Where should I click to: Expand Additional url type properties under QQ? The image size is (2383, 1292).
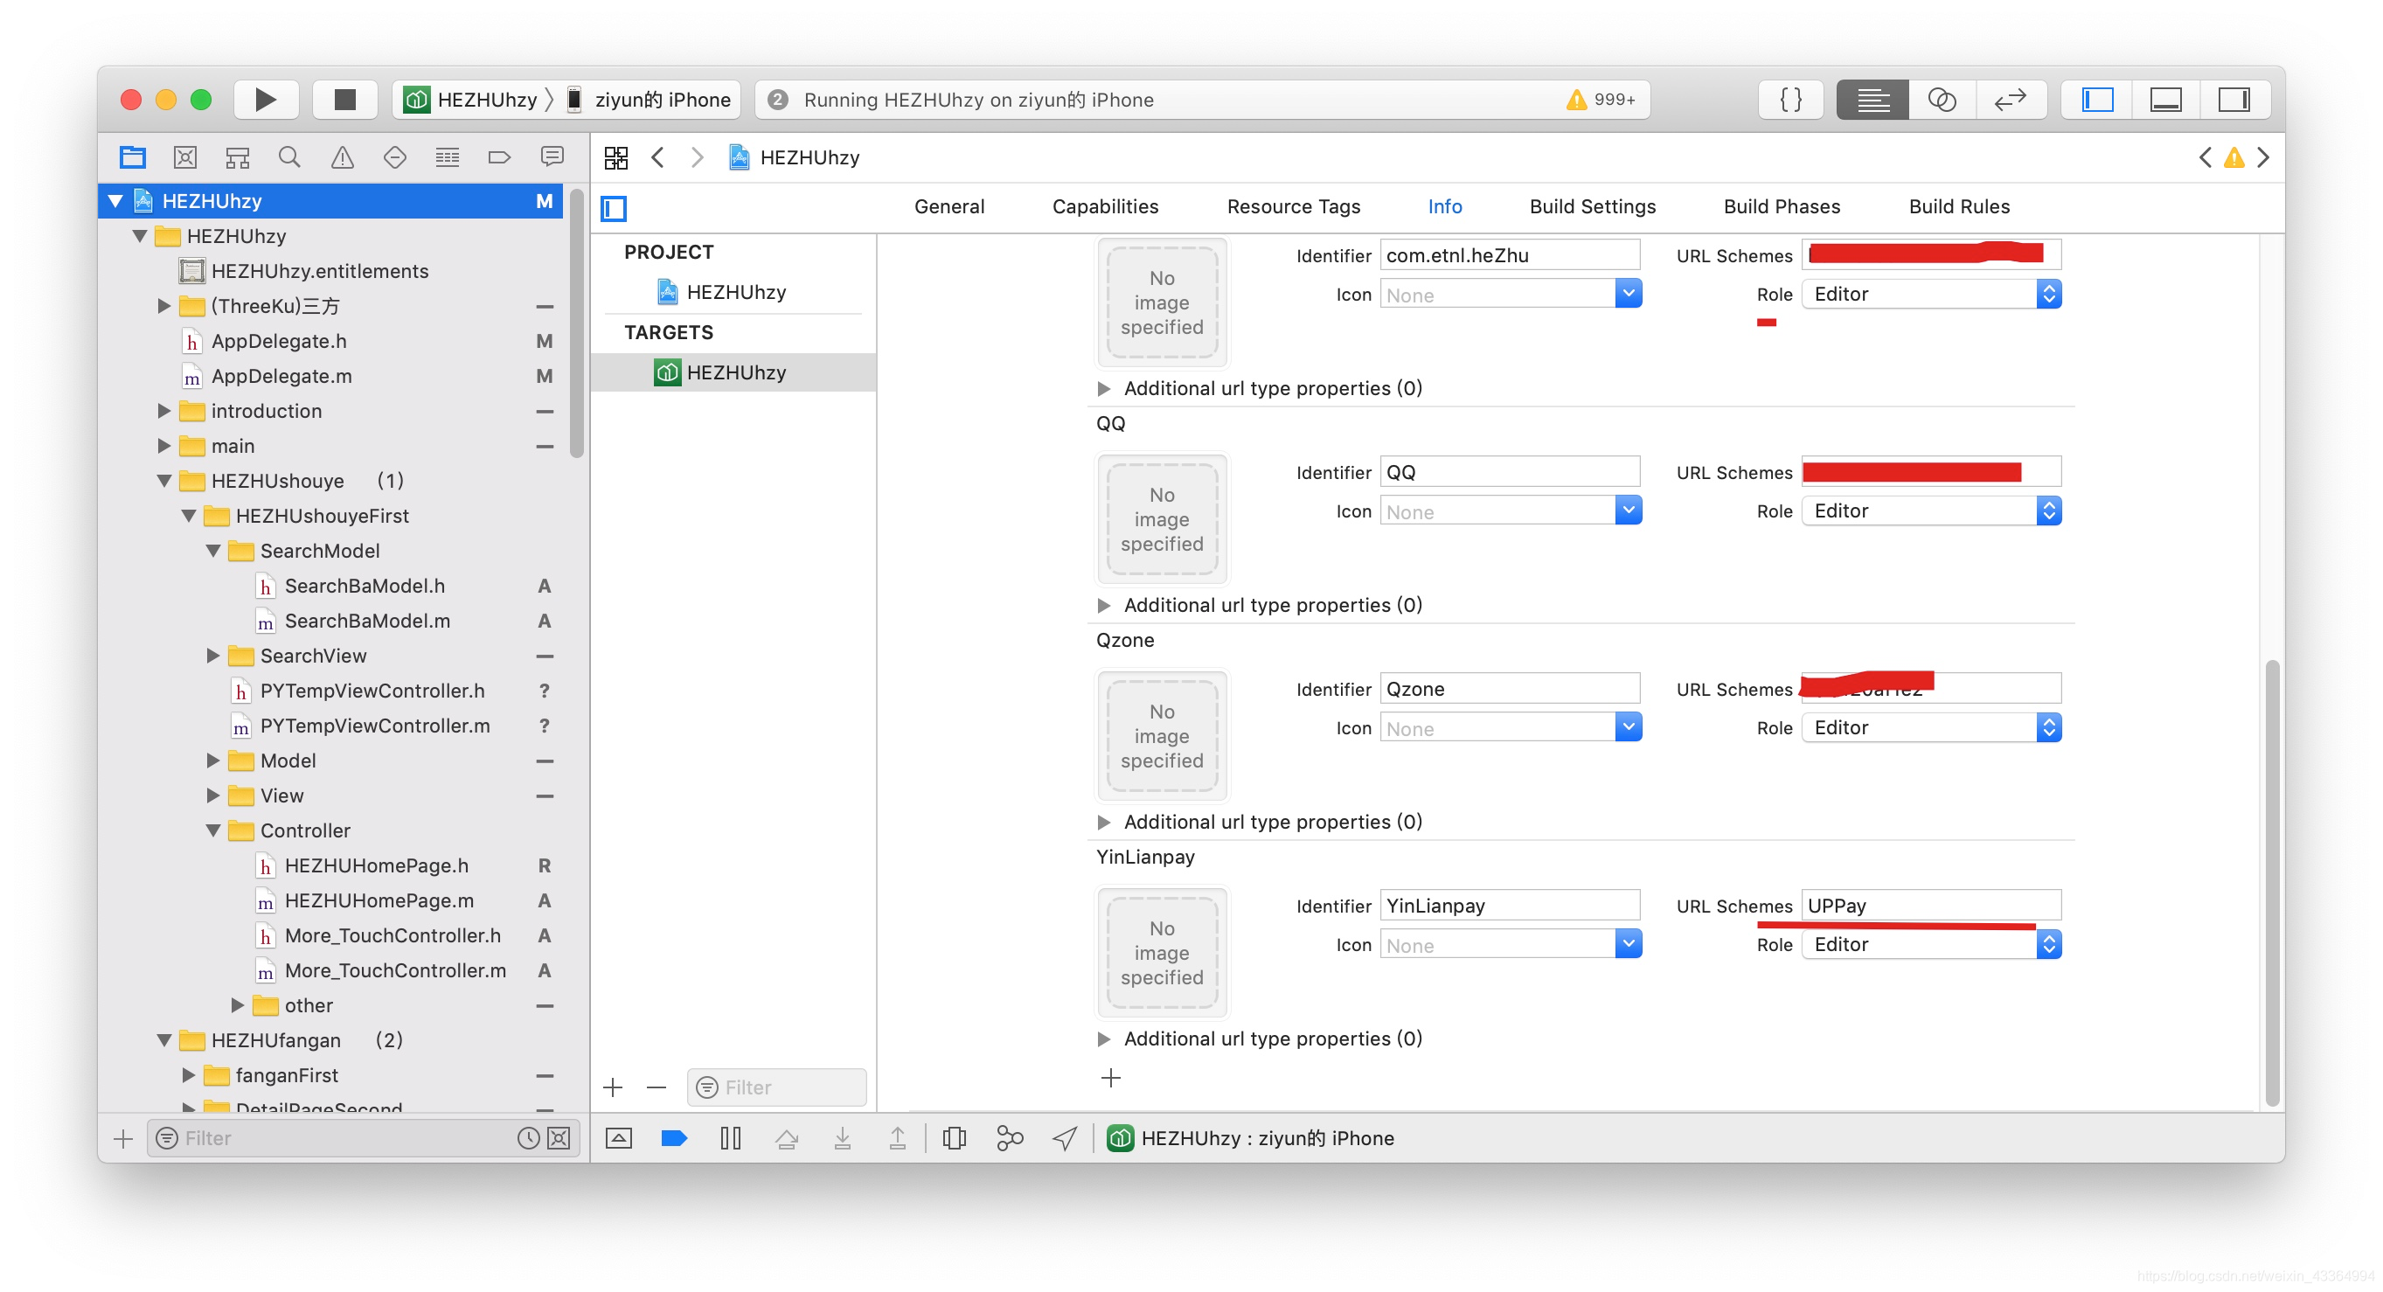click(x=1103, y=605)
